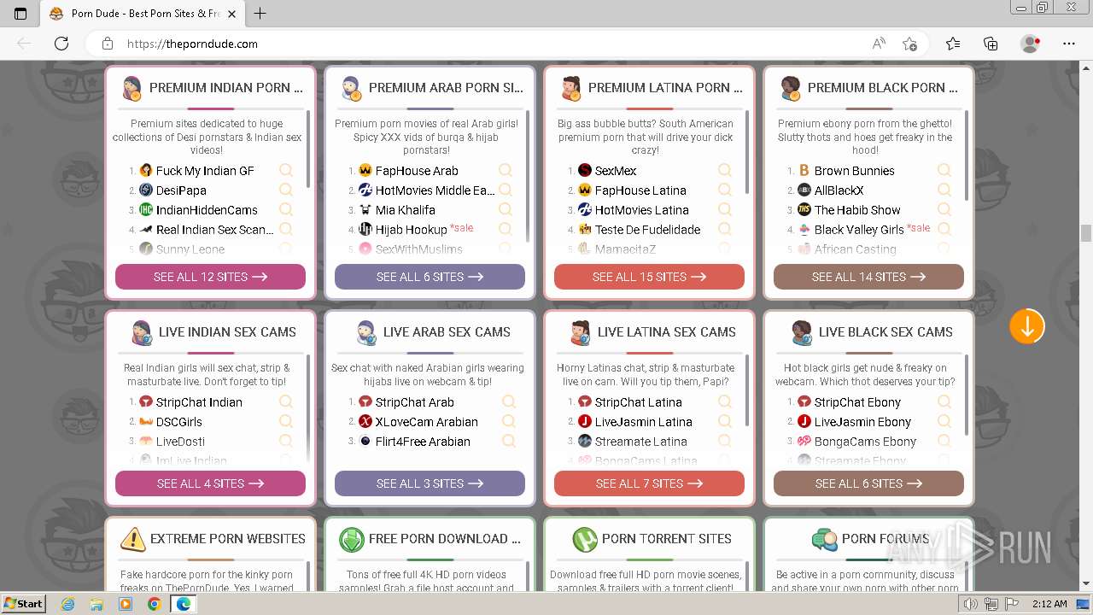
Task: Click the magnifier icon beside AllBlackX
Action: (944, 190)
